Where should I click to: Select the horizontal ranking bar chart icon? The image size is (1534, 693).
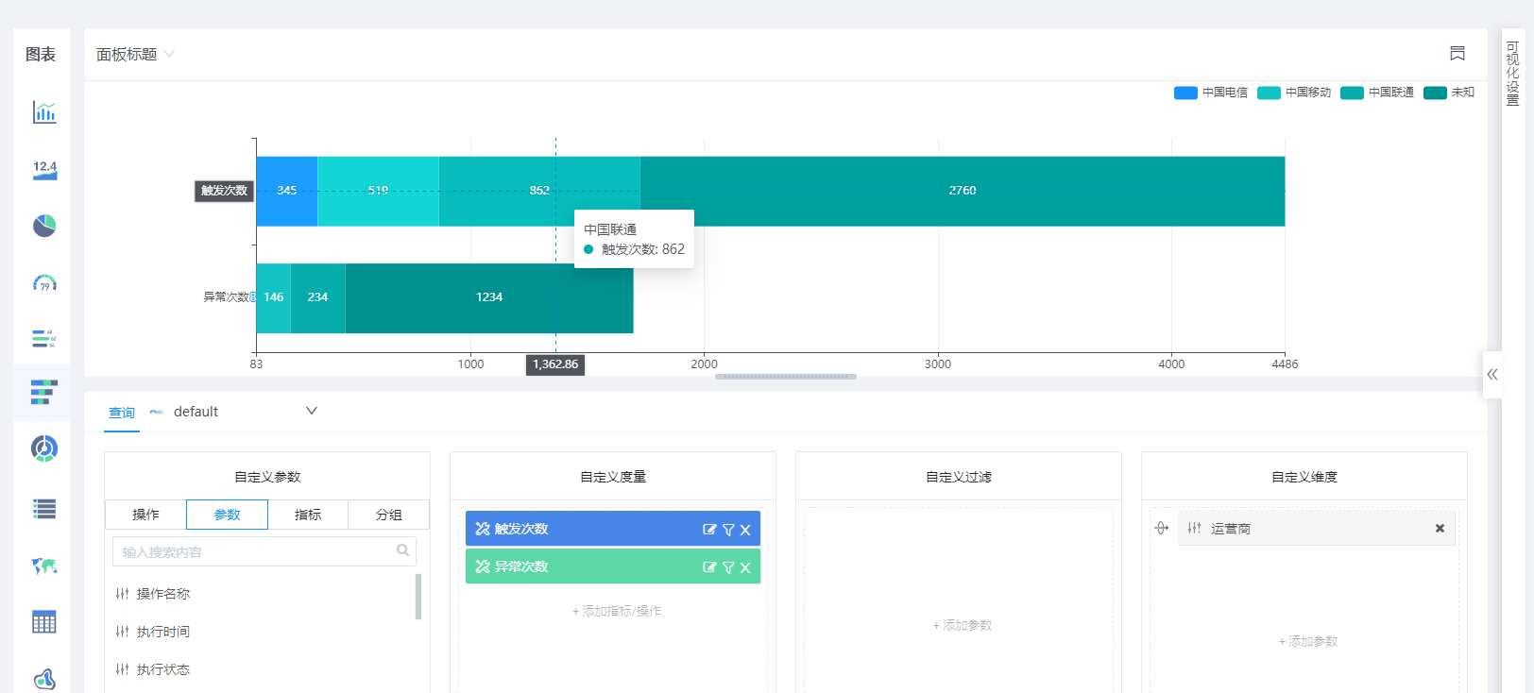click(x=44, y=338)
